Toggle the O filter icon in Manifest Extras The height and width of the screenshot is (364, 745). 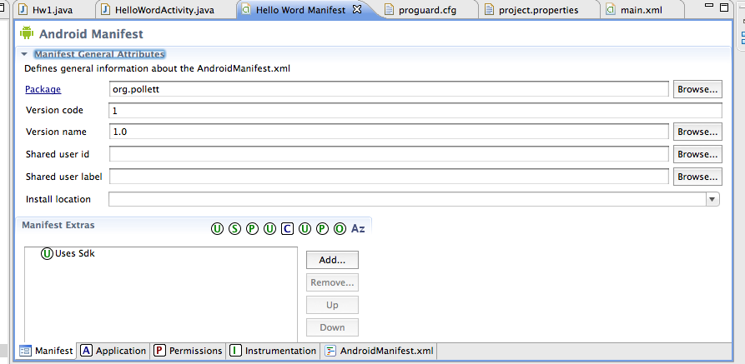(340, 229)
